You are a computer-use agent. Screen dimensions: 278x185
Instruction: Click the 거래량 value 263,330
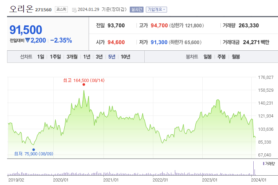point(249,25)
